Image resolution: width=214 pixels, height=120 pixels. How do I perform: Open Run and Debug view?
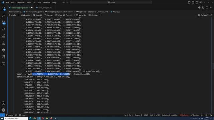tap(3, 29)
